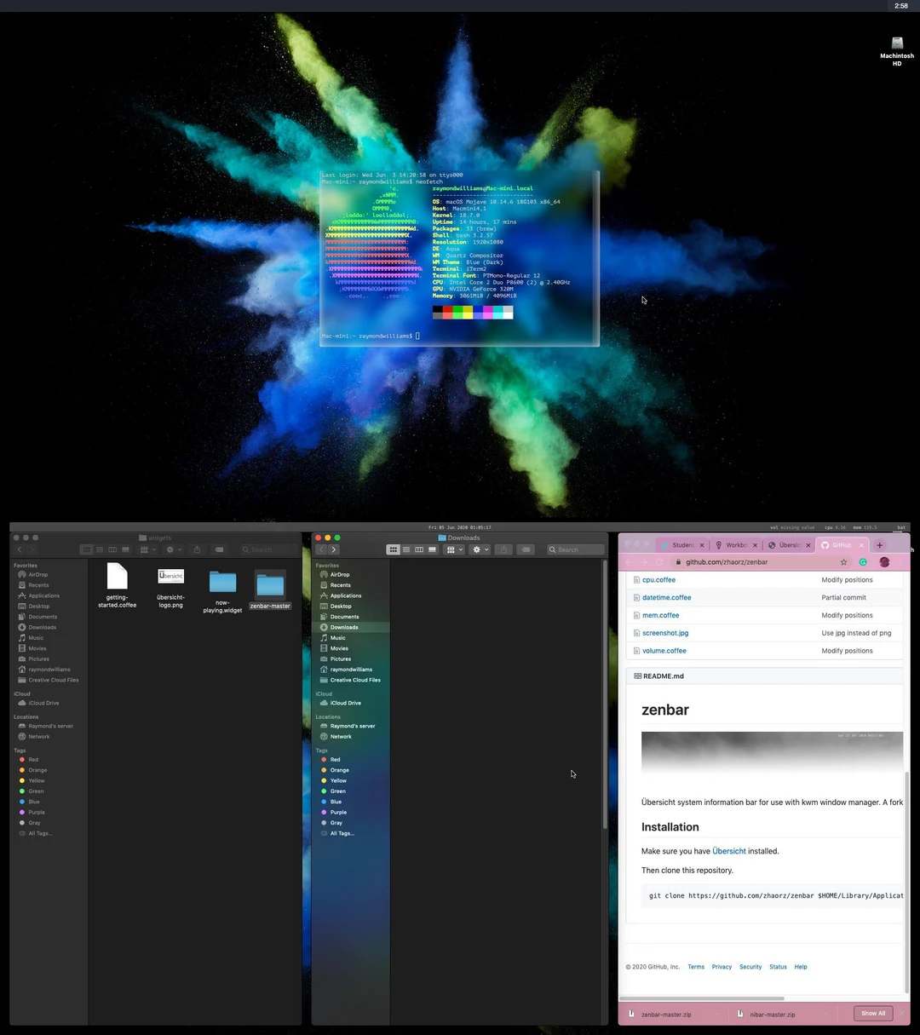Open the Share icon in the widgets toolbar
Image resolution: width=920 pixels, height=1035 pixels.
click(x=197, y=549)
